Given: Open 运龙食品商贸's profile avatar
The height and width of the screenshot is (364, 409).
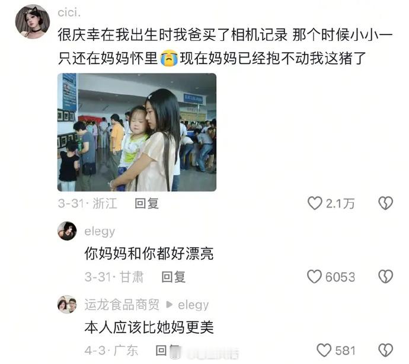Looking at the screenshot, I should [67, 304].
